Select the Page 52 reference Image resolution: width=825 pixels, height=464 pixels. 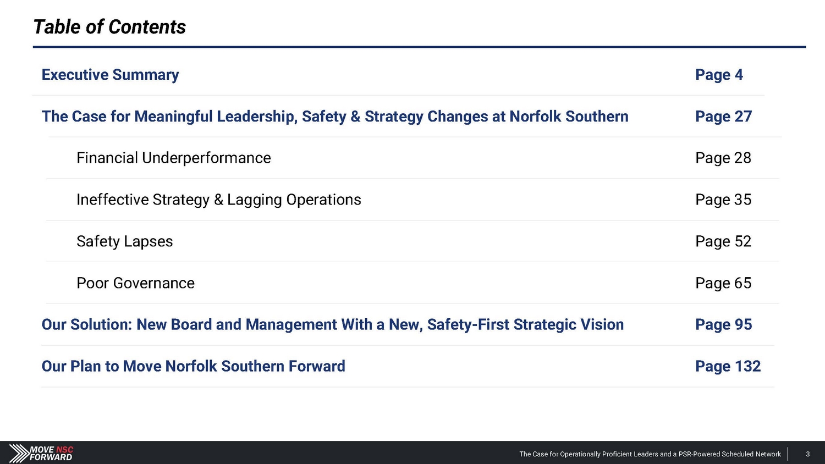[x=723, y=241]
